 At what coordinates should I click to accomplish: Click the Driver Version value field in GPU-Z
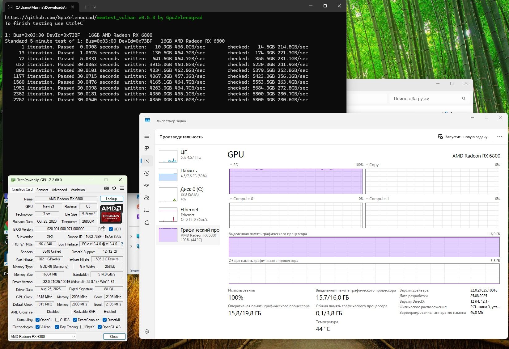[x=79, y=282]
